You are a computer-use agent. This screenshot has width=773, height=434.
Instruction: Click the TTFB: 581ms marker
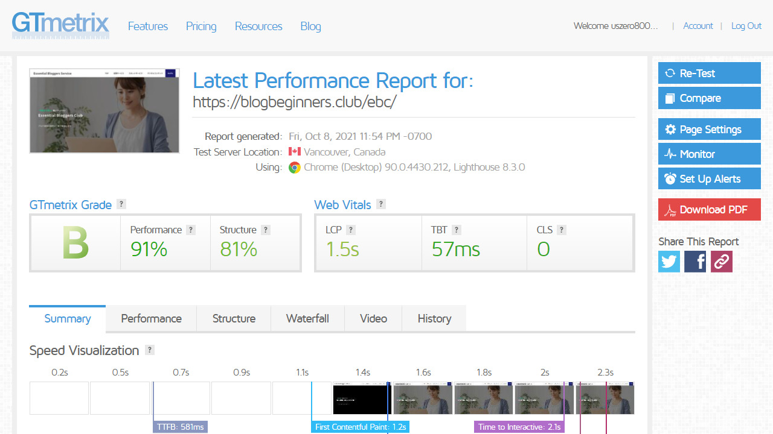coord(181,427)
